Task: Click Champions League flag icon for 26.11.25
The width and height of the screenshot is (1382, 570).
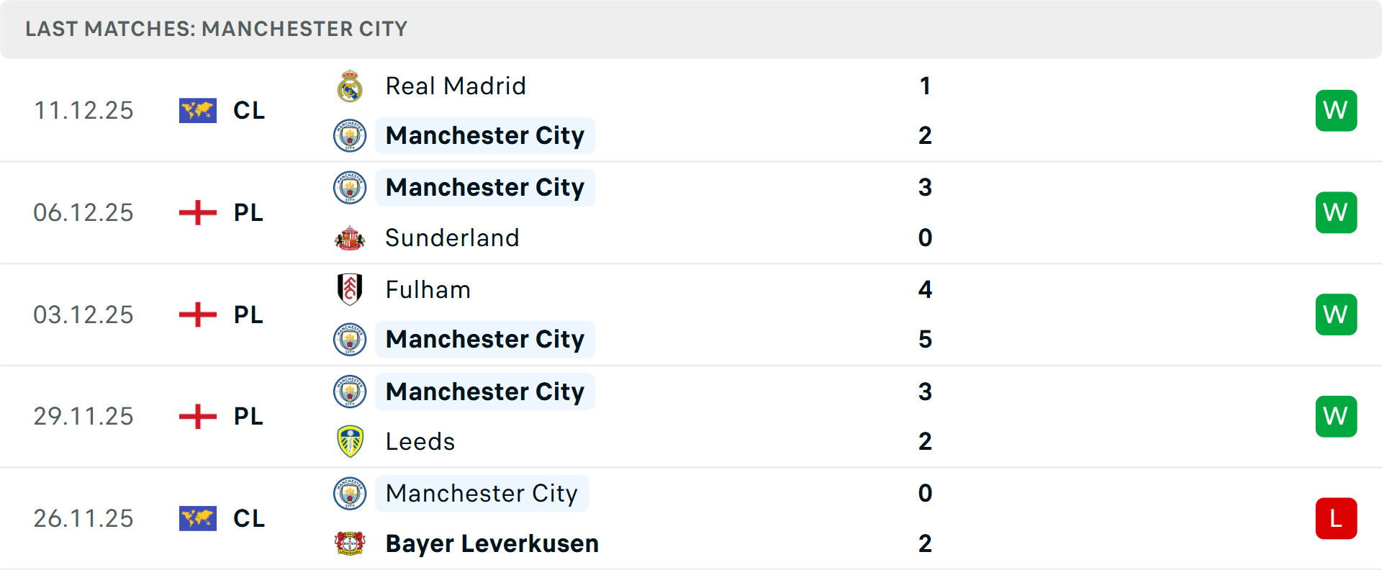Action: [198, 519]
